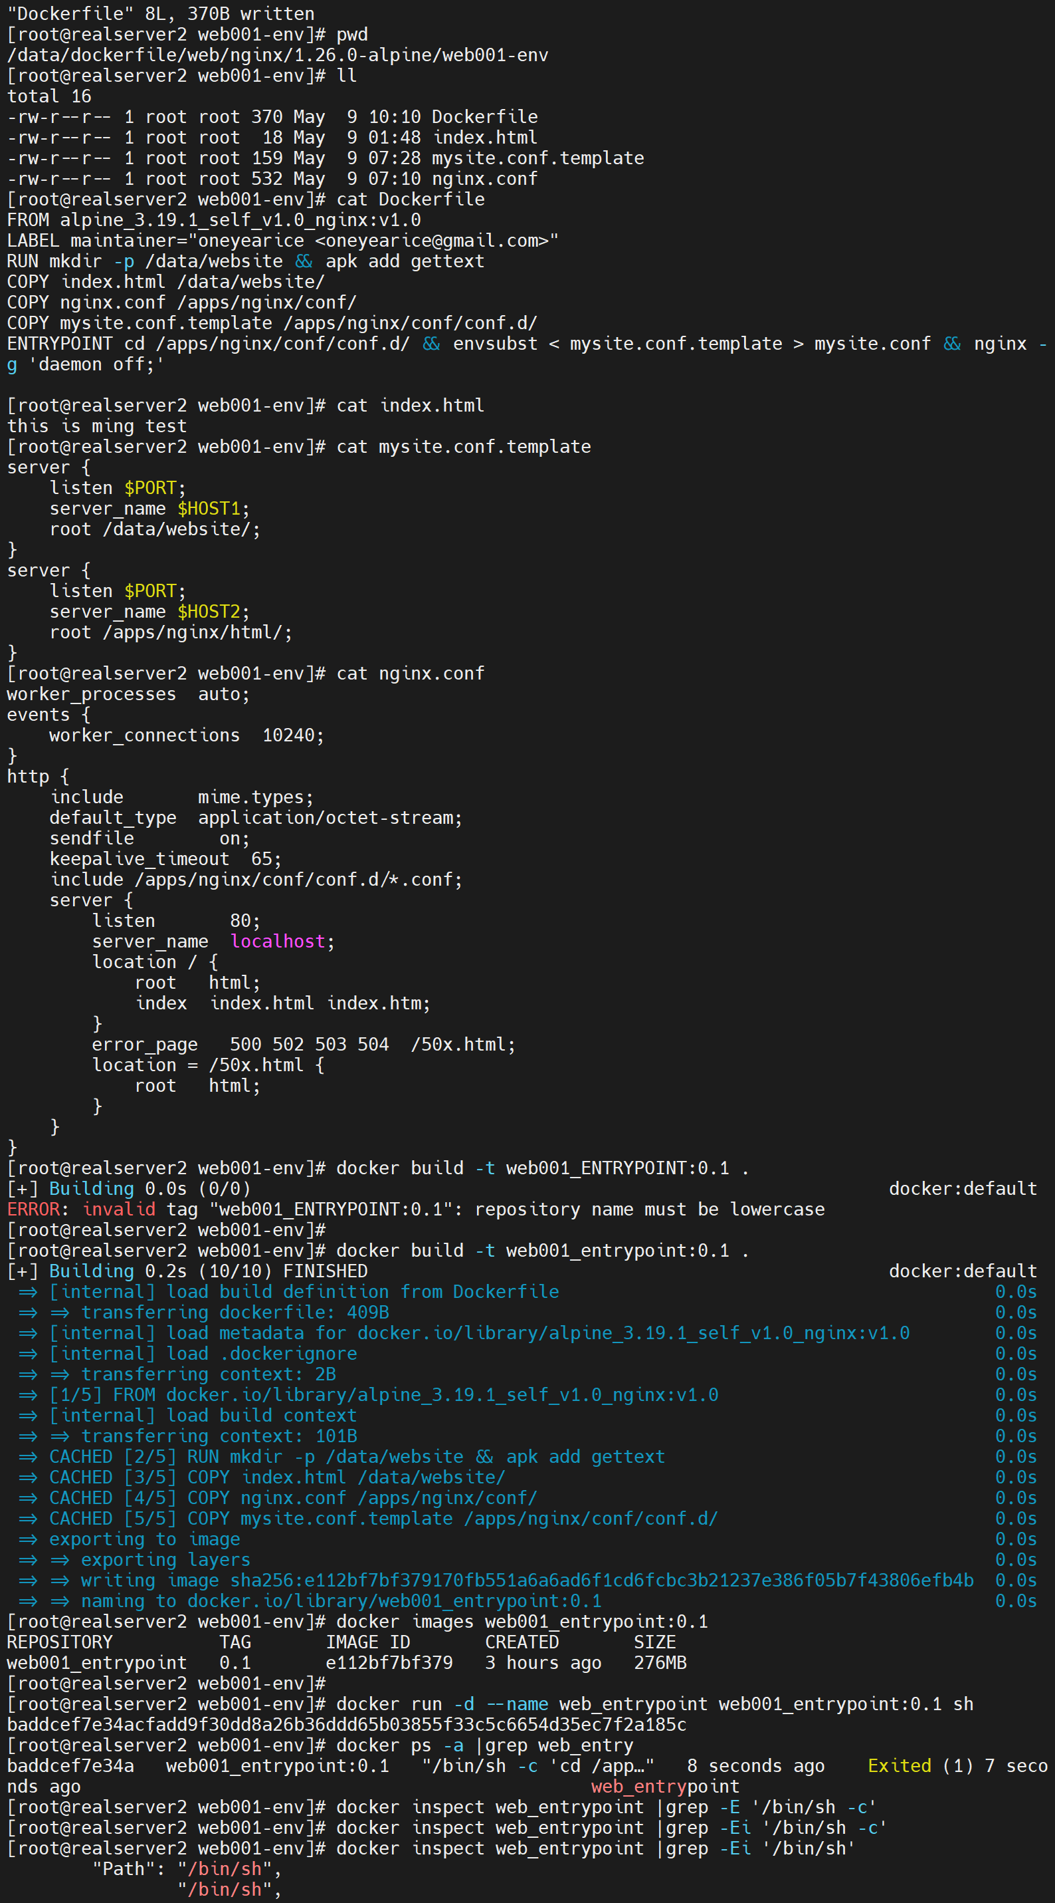Click the sha256 hash on the writing image line

[602, 1580]
